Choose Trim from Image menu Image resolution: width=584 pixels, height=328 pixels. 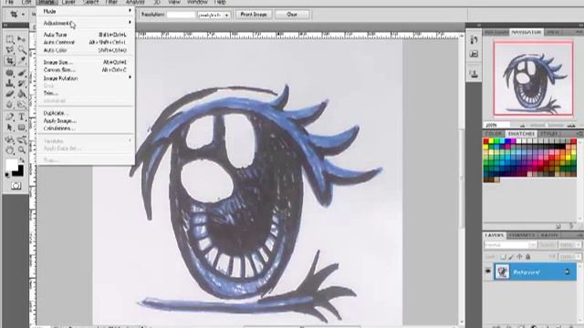click(x=86, y=93)
